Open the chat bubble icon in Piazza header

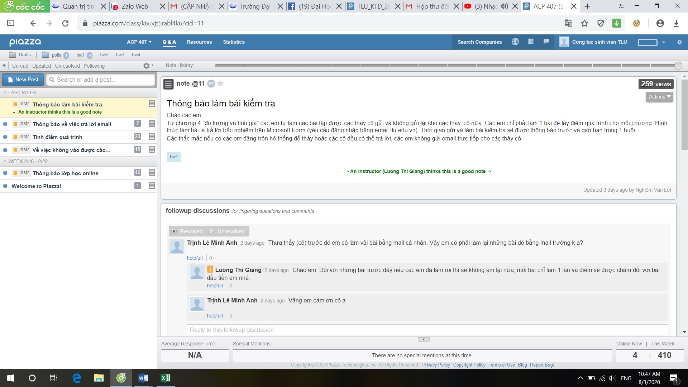(x=546, y=42)
